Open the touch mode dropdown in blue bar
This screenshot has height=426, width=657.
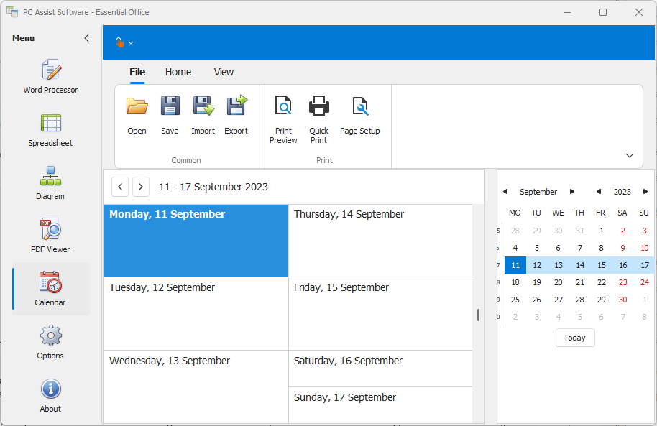point(124,43)
